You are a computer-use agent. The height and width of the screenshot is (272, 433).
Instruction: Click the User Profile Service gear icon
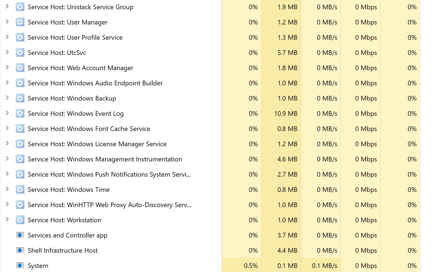click(x=20, y=37)
